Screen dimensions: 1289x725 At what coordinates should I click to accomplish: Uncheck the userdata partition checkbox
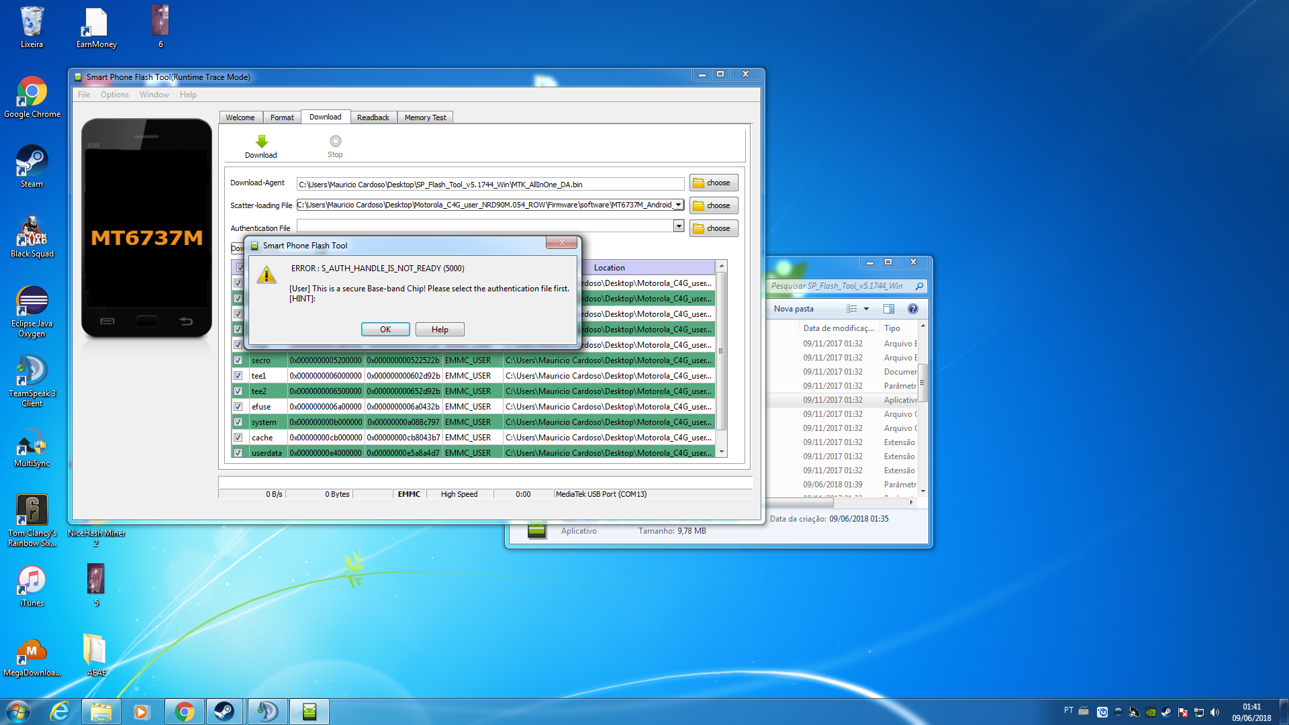click(238, 453)
